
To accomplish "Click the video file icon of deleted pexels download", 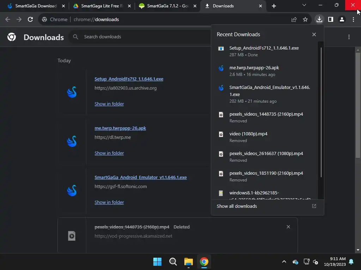I will click(x=72, y=236).
